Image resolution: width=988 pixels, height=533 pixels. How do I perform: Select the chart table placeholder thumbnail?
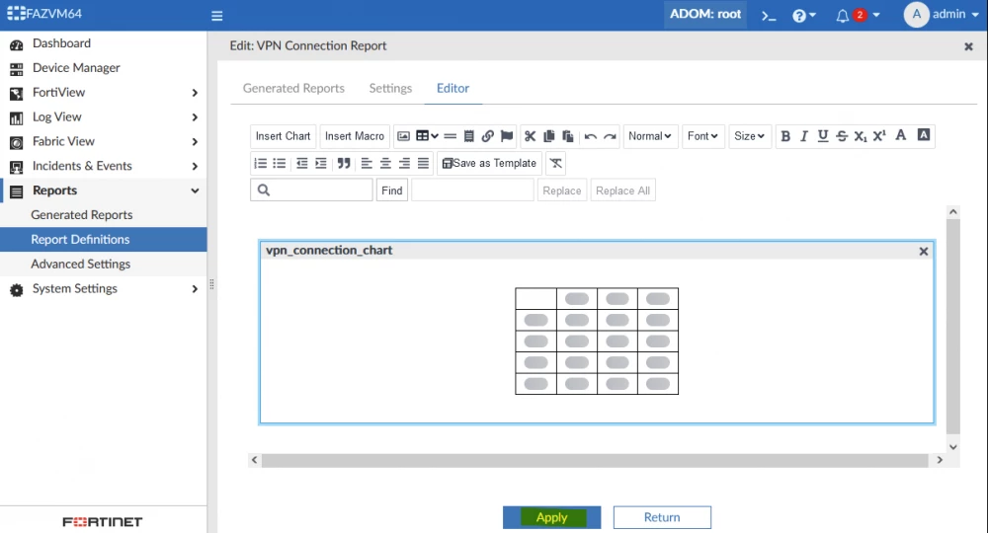(x=597, y=342)
